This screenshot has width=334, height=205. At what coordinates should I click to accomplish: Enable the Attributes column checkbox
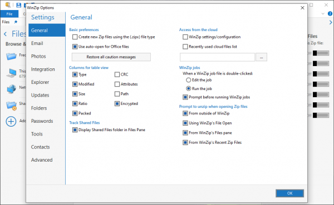click(x=117, y=84)
